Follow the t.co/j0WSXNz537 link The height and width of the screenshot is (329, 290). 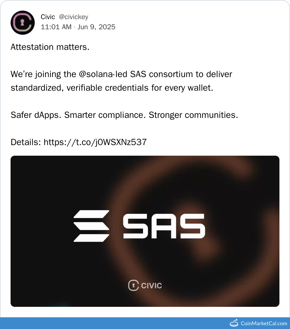click(x=95, y=142)
